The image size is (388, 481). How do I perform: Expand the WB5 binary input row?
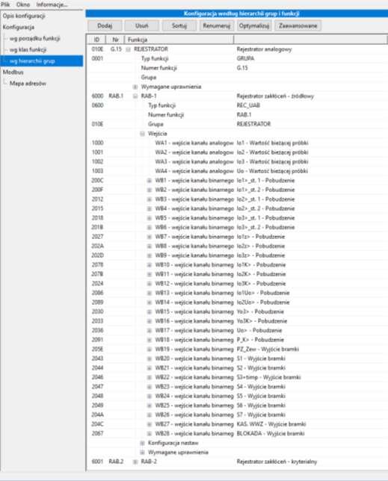150,218
